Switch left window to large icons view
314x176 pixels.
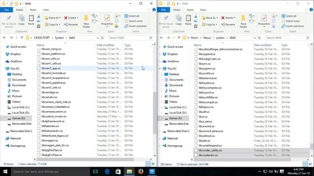click(x=153, y=164)
